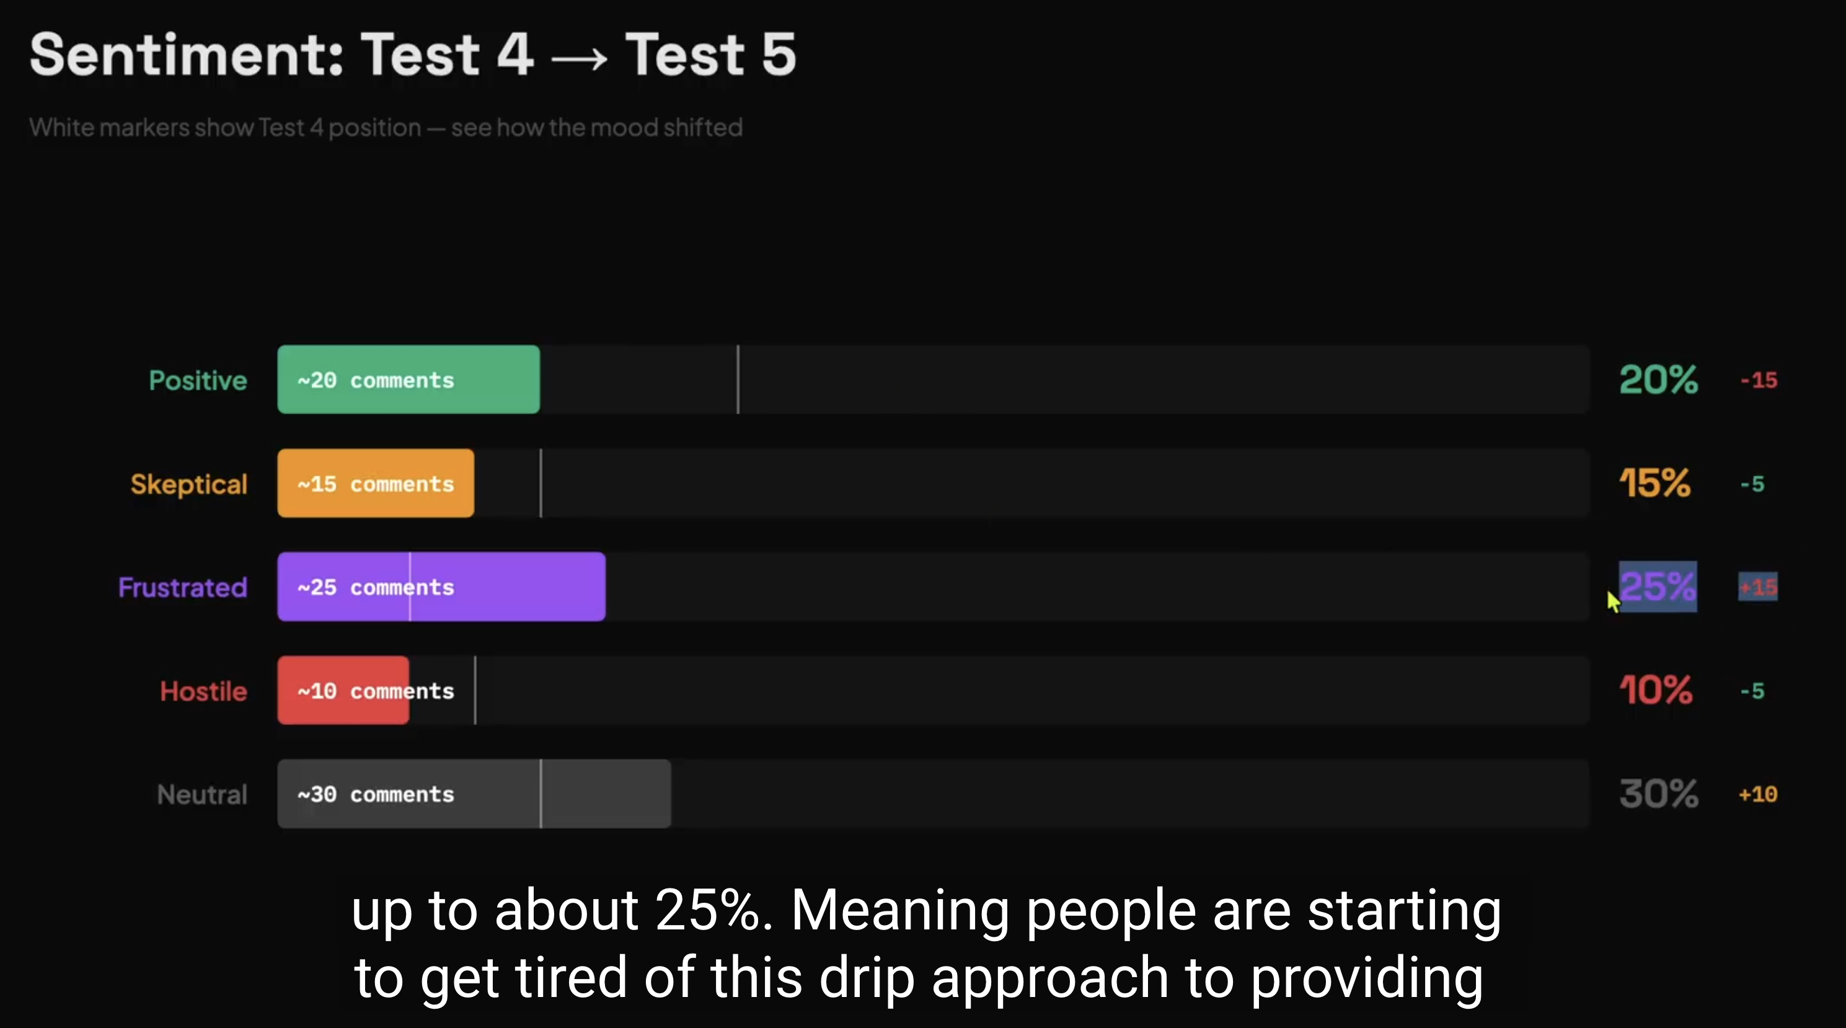Click the Frustrated row label
1846x1028 pixels.
tap(183, 587)
